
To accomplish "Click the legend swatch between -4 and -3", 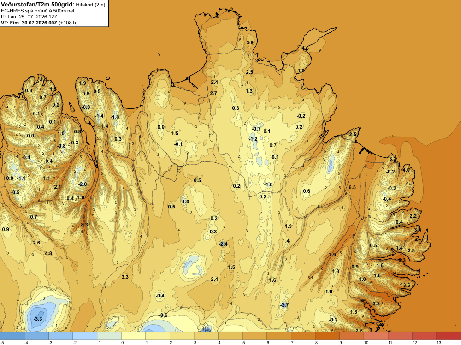I will [36, 336].
